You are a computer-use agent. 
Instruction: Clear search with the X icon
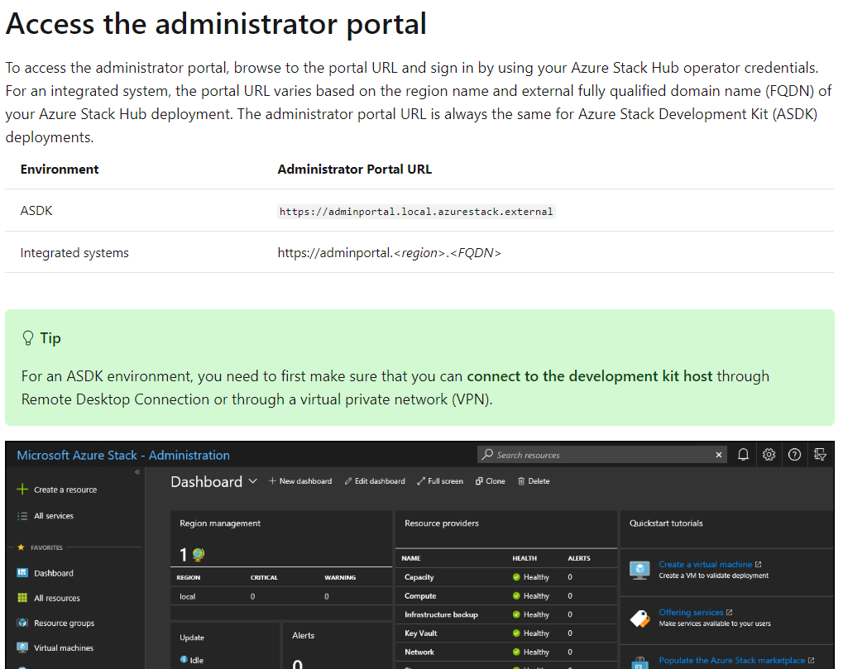pos(719,455)
